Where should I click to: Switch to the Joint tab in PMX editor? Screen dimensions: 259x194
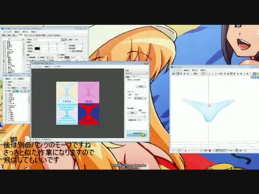[49, 35]
